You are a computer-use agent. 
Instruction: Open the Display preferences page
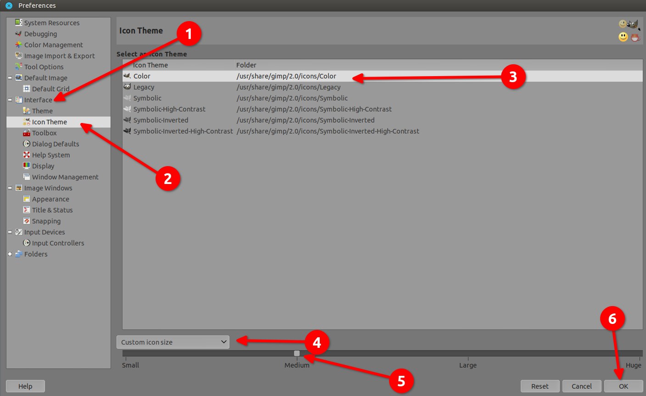[x=43, y=166]
